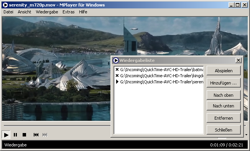Select the currently playing serenity entry
The image size is (250, 151).
(159, 82)
